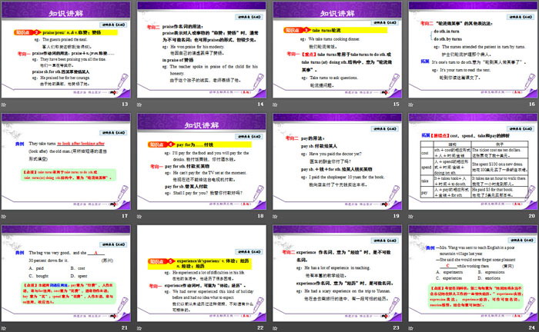Click animation star icon under slide 23
Image resolution: width=539 pixels, height=332 pixels.
pyautogui.click(x=275, y=328)
